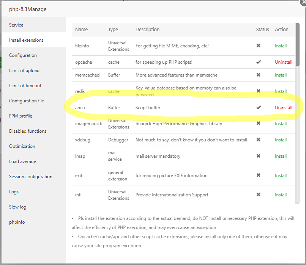The image size is (306, 265).
Task: Uninstall the apcu extension
Action: point(283,108)
